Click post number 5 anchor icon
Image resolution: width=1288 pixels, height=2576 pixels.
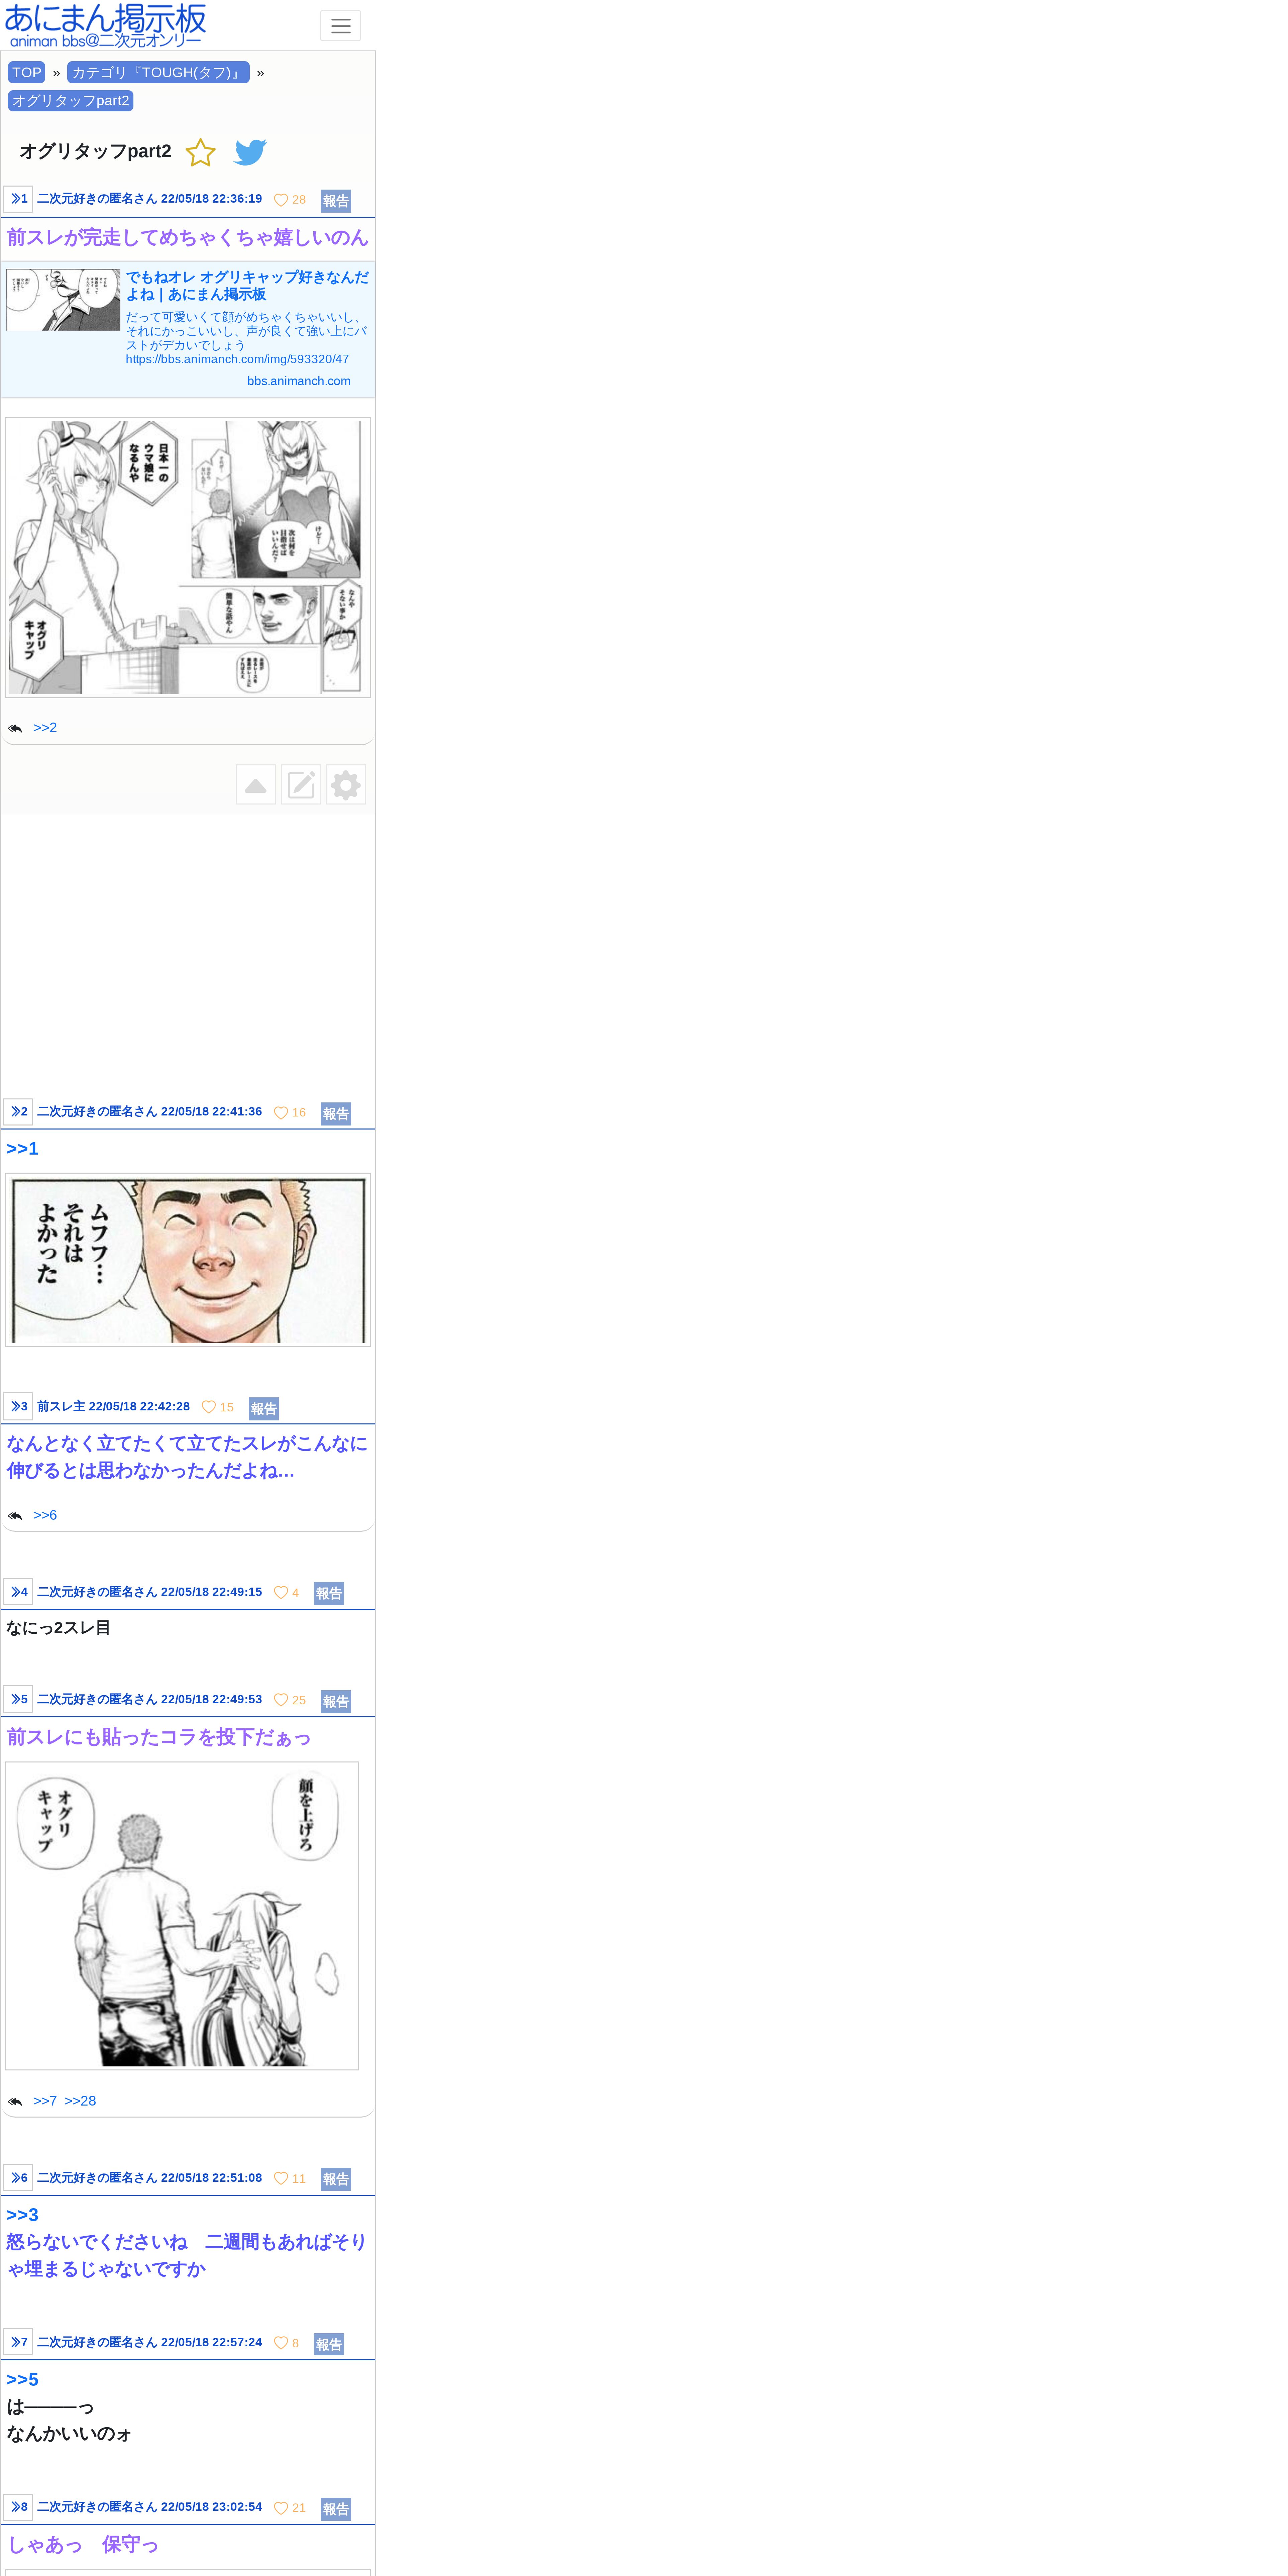[x=18, y=1700]
